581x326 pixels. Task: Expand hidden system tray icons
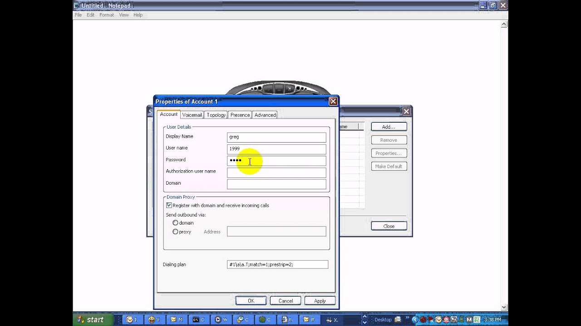pos(414,320)
